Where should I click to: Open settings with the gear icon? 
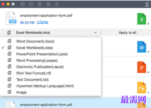pyautogui.click(x=48, y=4)
